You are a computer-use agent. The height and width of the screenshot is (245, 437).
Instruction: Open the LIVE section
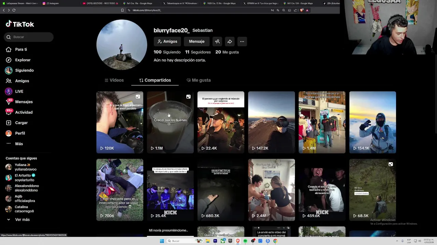click(14, 91)
